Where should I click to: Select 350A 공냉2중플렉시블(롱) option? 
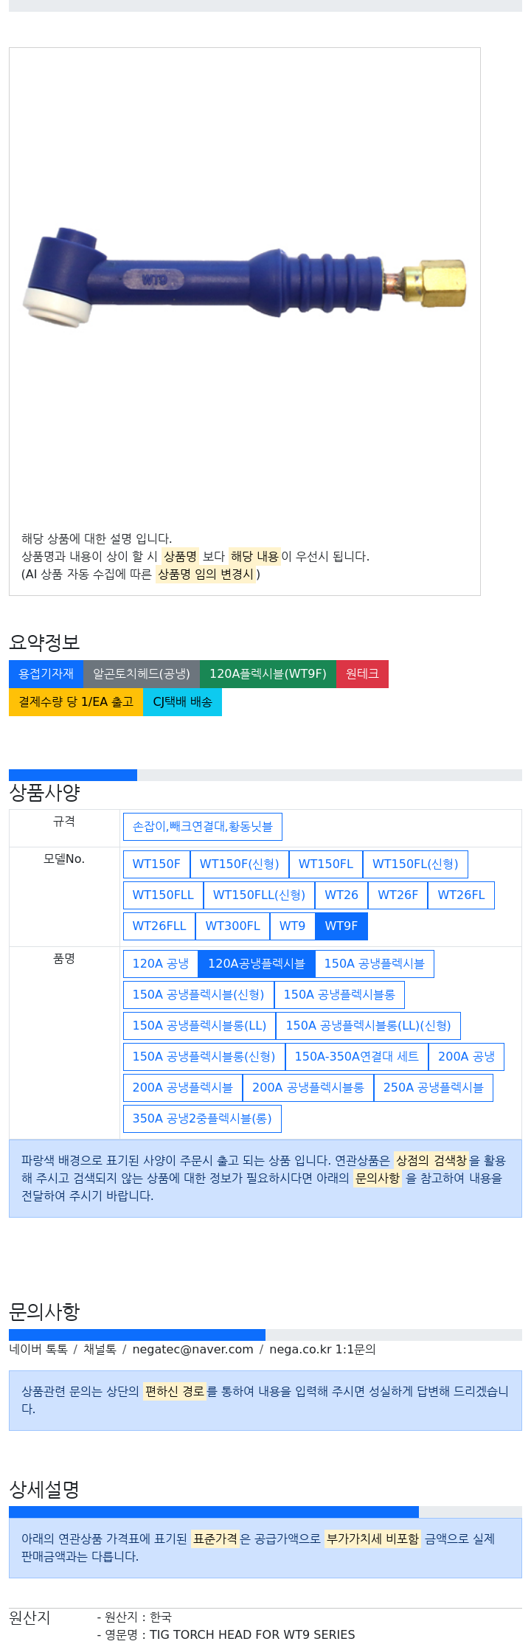(202, 1119)
